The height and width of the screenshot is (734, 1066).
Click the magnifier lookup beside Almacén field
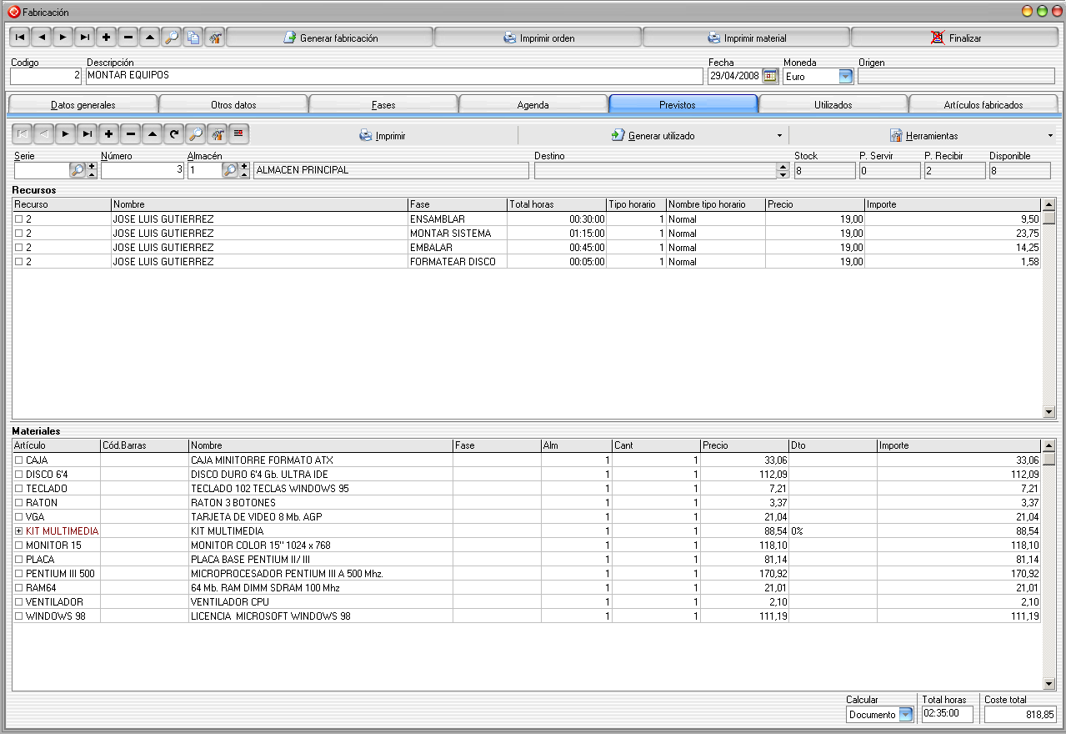230,170
